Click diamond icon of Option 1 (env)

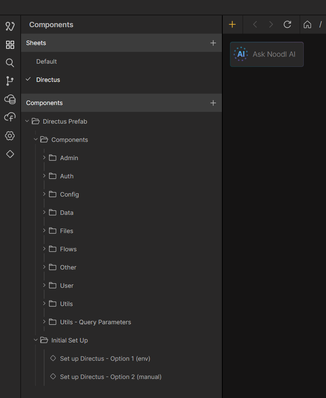click(x=53, y=358)
